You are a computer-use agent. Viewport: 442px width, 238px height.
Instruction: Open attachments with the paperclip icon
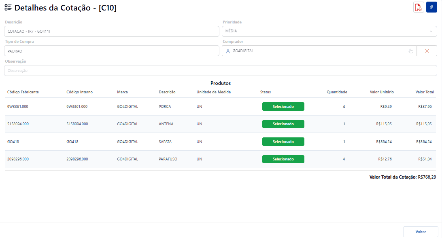click(x=431, y=7)
